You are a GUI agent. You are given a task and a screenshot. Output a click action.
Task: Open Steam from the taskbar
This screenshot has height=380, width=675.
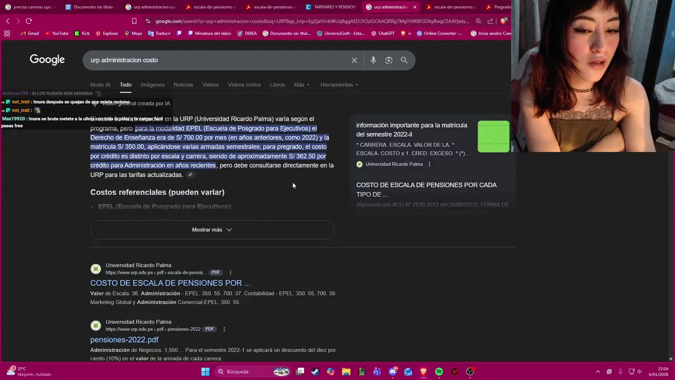click(315, 372)
